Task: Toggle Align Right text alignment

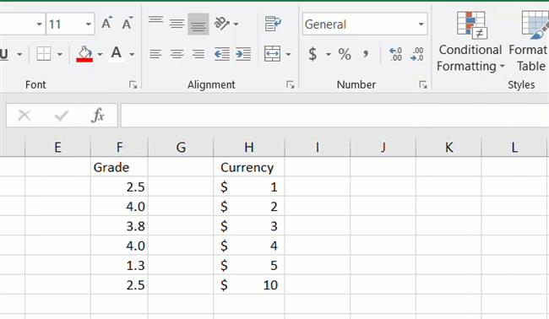Action: [x=198, y=54]
